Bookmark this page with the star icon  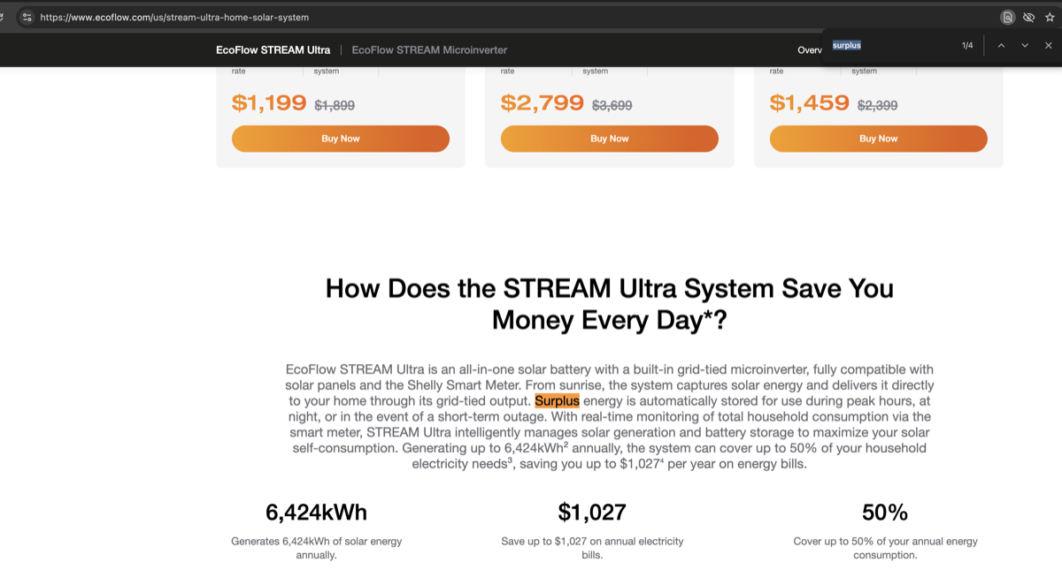[1050, 17]
